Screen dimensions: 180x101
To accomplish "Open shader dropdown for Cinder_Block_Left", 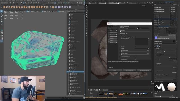I will coord(173,9).
